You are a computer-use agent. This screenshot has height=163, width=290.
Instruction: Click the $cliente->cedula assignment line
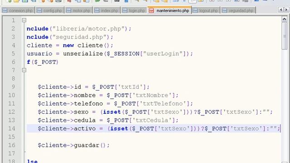pyautogui.click(x=108, y=120)
